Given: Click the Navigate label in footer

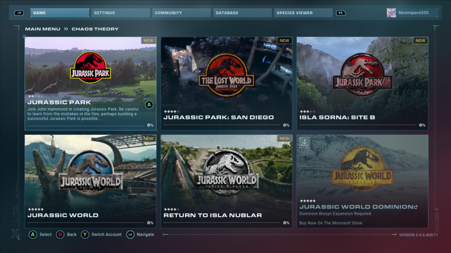Looking at the screenshot, I should click(145, 235).
